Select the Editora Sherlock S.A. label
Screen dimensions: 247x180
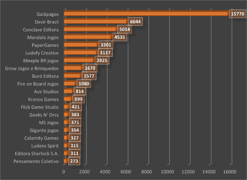[37, 153]
